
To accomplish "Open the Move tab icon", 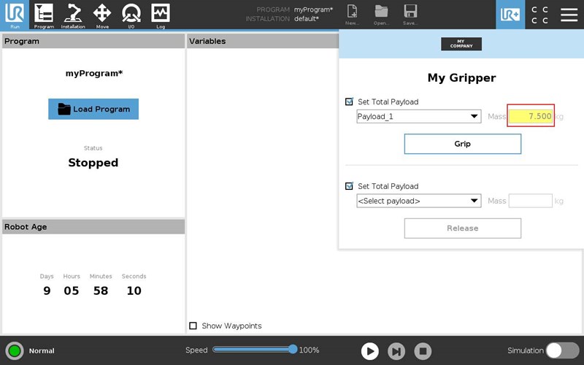I will (102, 15).
